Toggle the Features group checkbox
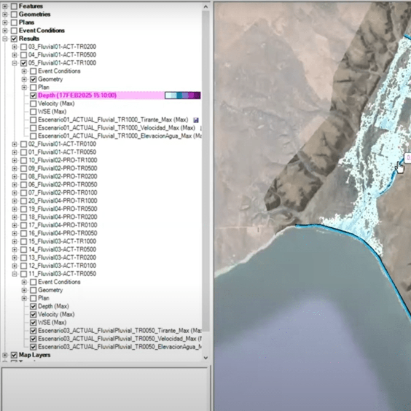 (14, 6)
